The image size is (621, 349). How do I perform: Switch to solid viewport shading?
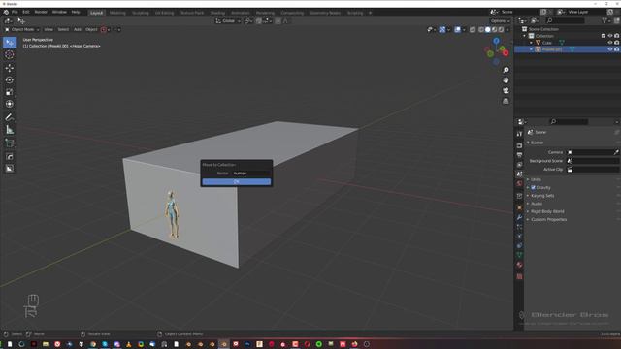[488, 30]
